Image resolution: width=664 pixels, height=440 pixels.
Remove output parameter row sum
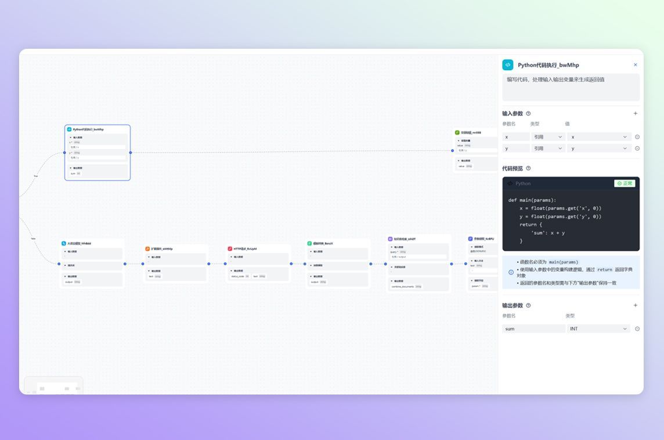pos(637,329)
